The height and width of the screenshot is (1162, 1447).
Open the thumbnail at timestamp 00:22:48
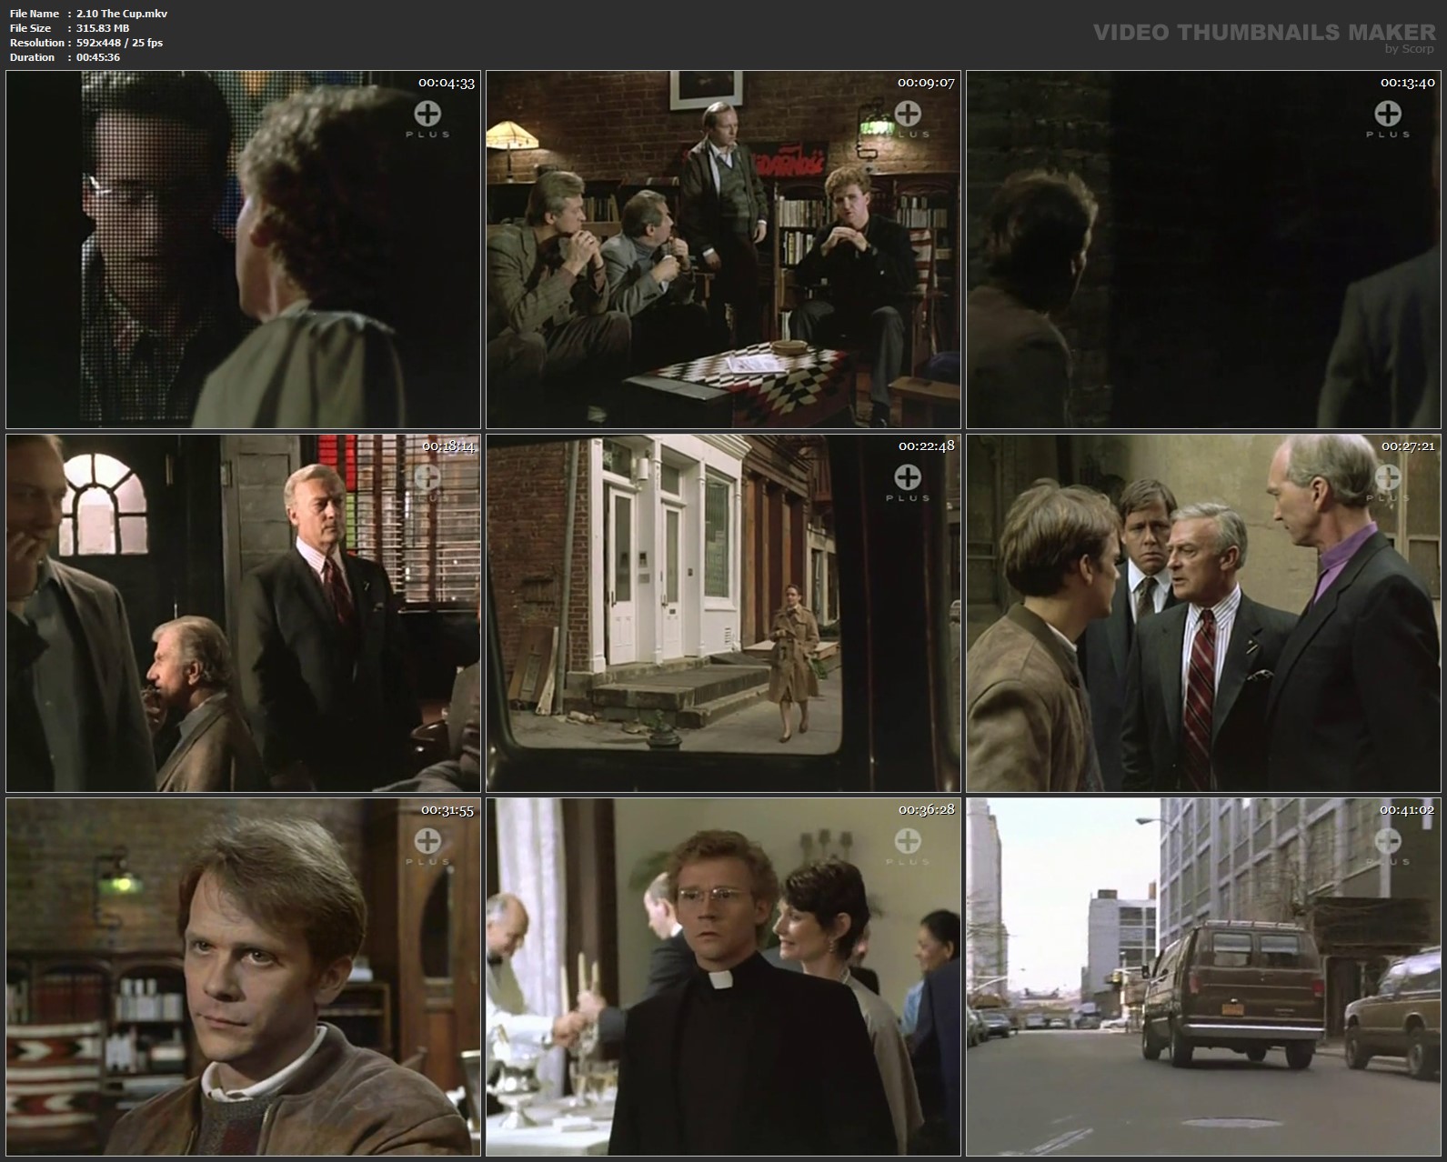coord(723,613)
